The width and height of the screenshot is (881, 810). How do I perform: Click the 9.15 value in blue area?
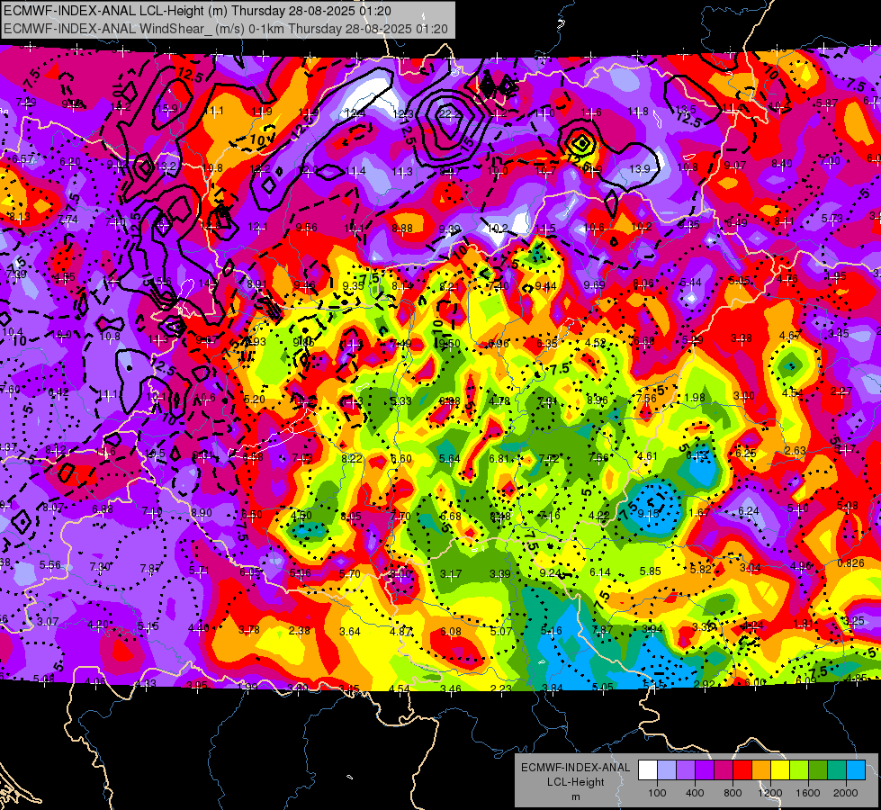(x=649, y=514)
